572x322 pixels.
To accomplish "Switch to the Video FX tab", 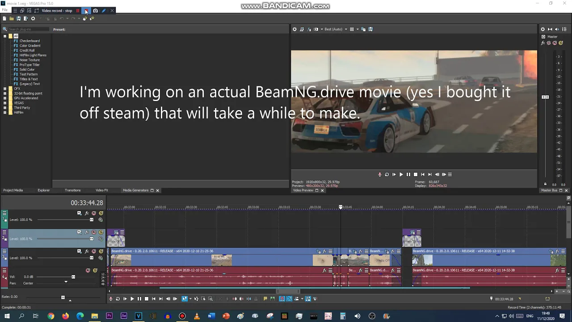I will tap(102, 191).
